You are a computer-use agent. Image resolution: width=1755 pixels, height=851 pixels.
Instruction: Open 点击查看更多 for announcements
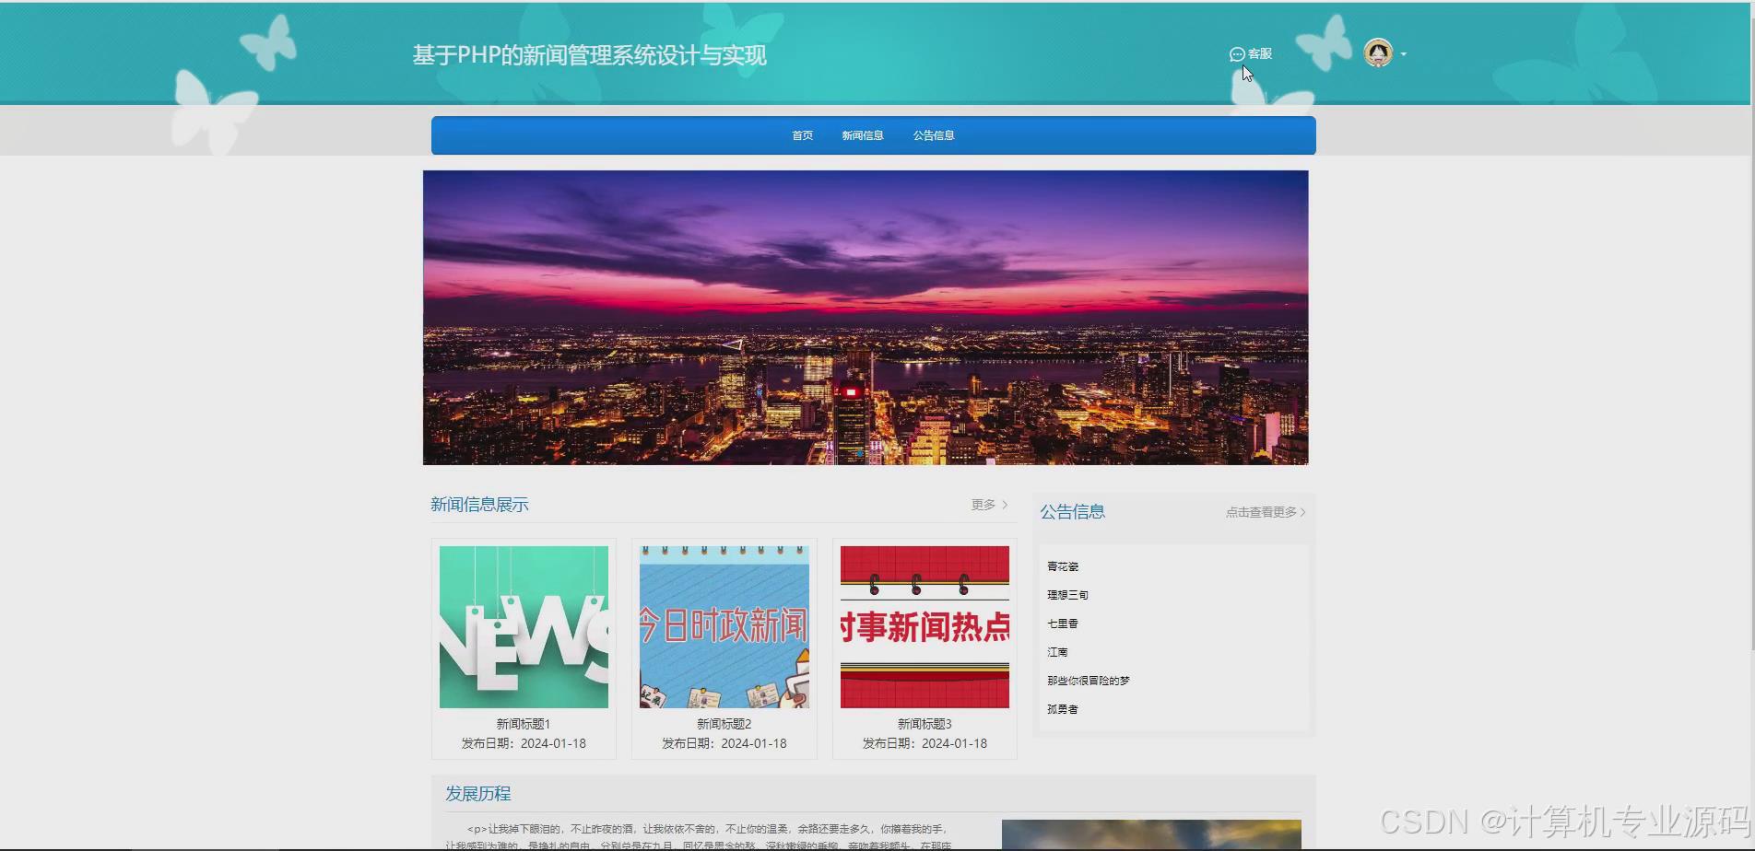(1263, 512)
